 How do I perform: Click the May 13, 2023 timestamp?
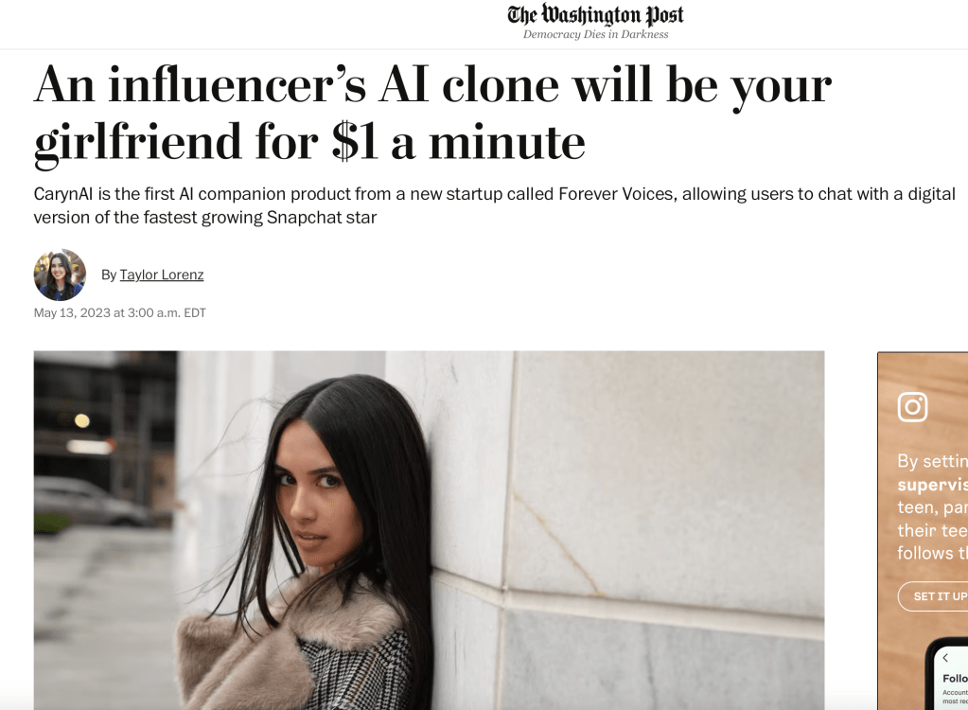120,313
